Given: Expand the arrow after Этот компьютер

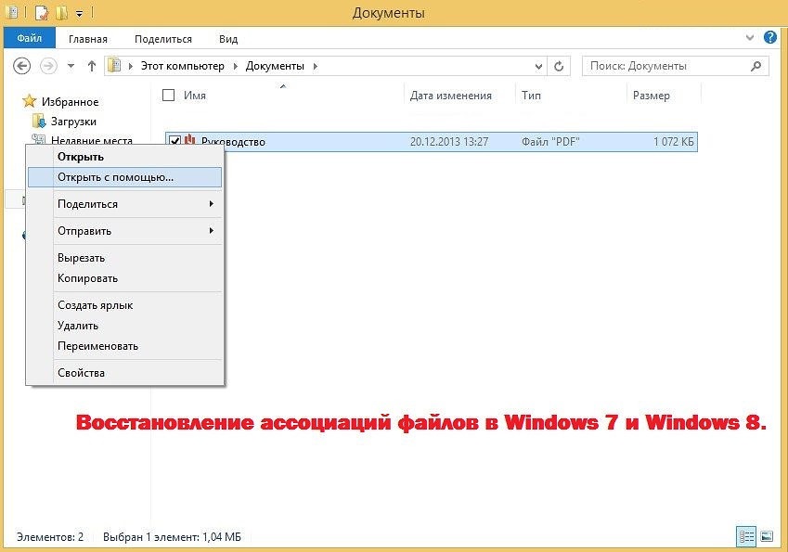Looking at the screenshot, I should click(235, 66).
